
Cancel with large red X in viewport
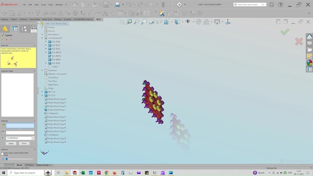(299, 41)
